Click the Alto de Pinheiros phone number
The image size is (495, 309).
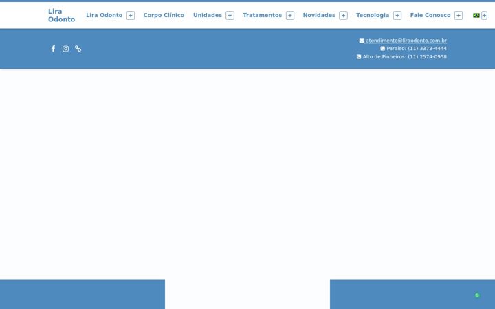[427, 57]
